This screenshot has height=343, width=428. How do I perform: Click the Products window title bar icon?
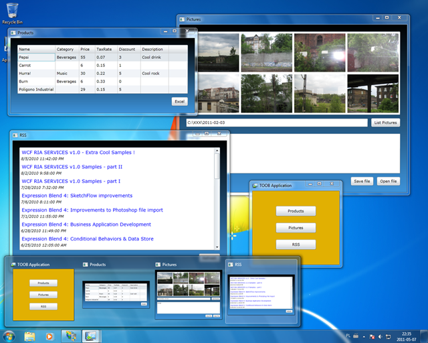[x=13, y=33]
